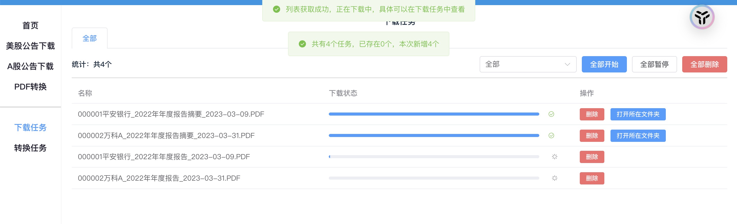Expand the 全部 status filter dropdown arrow
This screenshot has height=224, width=737.
click(x=567, y=64)
